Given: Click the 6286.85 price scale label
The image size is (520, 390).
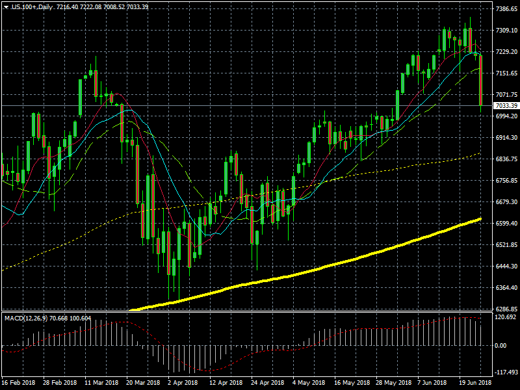Looking at the screenshot, I should click(506, 309).
